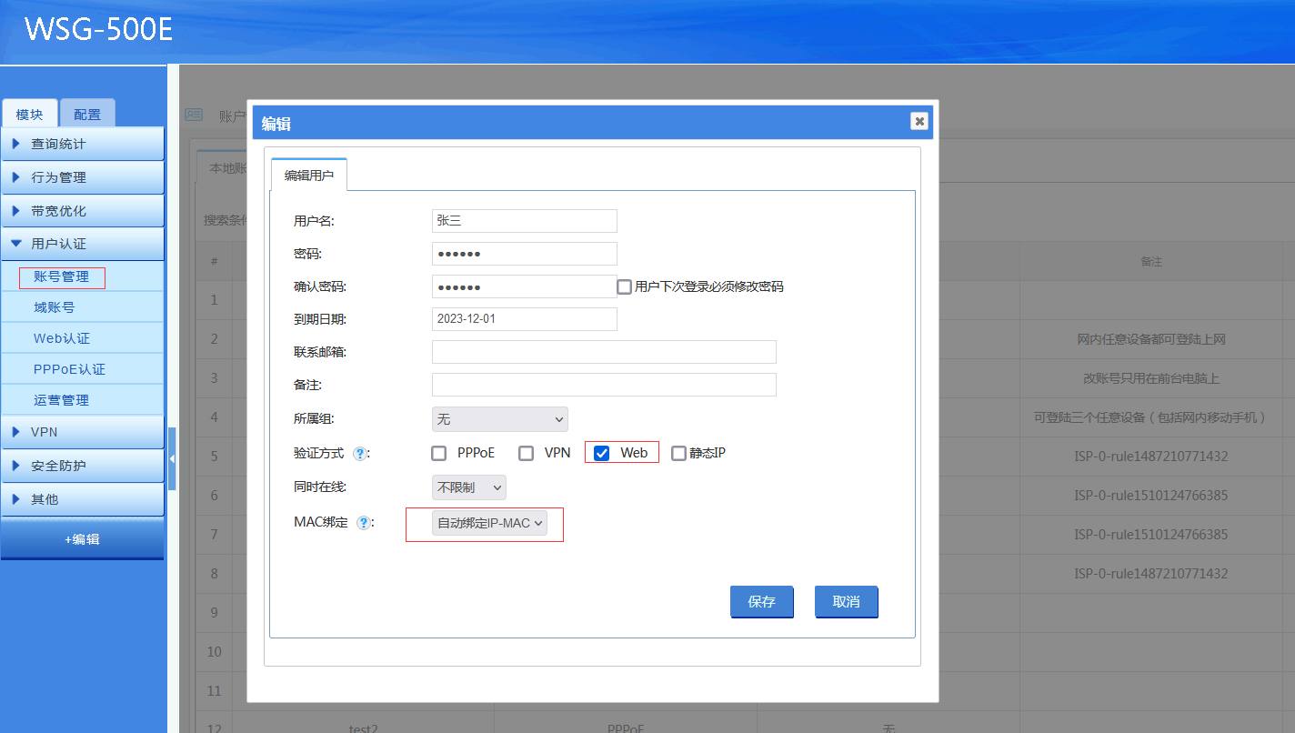The width and height of the screenshot is (1295, 733).
Task: Switch to the 配置 tab
Action: coord(87,115)
